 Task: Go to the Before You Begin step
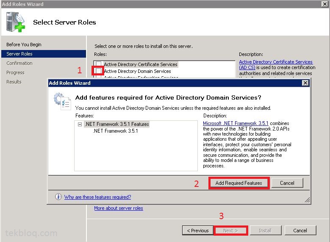tap(24, 45)
